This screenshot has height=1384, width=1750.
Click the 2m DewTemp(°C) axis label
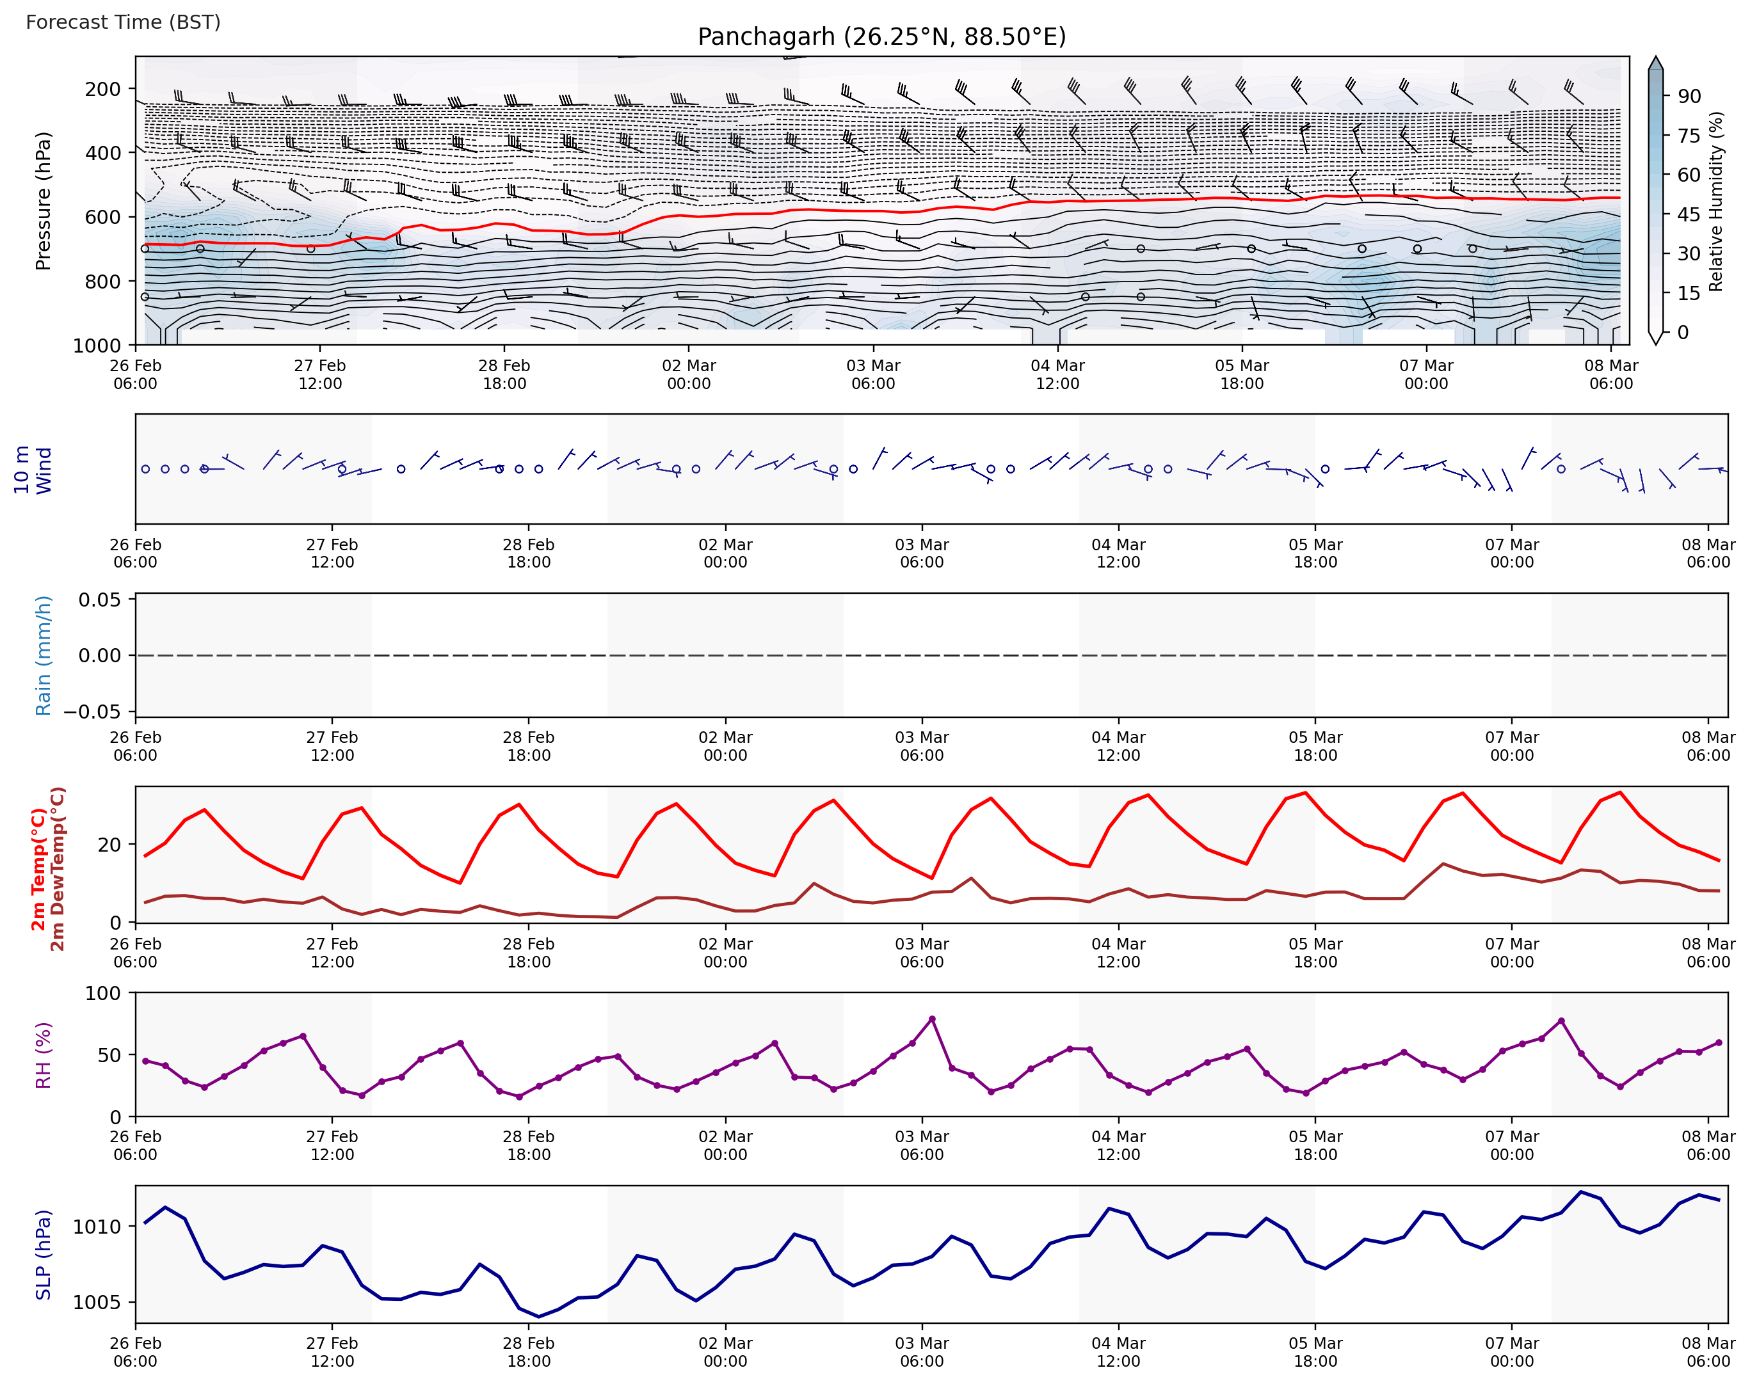57,869
